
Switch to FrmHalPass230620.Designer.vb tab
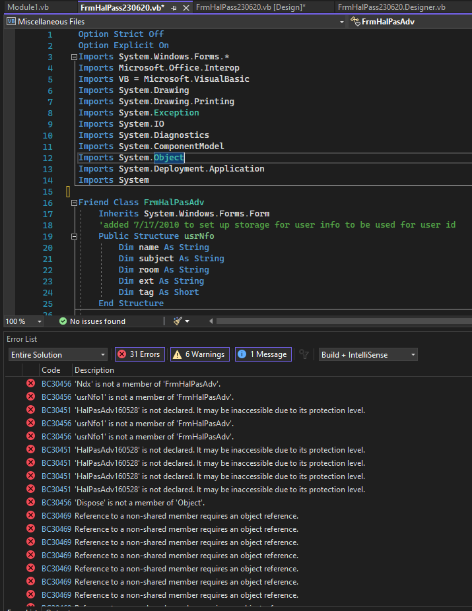click(x=391, y=7)
